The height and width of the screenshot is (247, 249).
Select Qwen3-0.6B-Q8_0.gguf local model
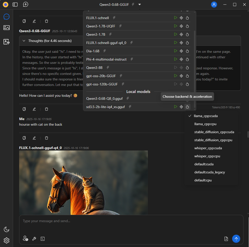[x=104, y=98]
